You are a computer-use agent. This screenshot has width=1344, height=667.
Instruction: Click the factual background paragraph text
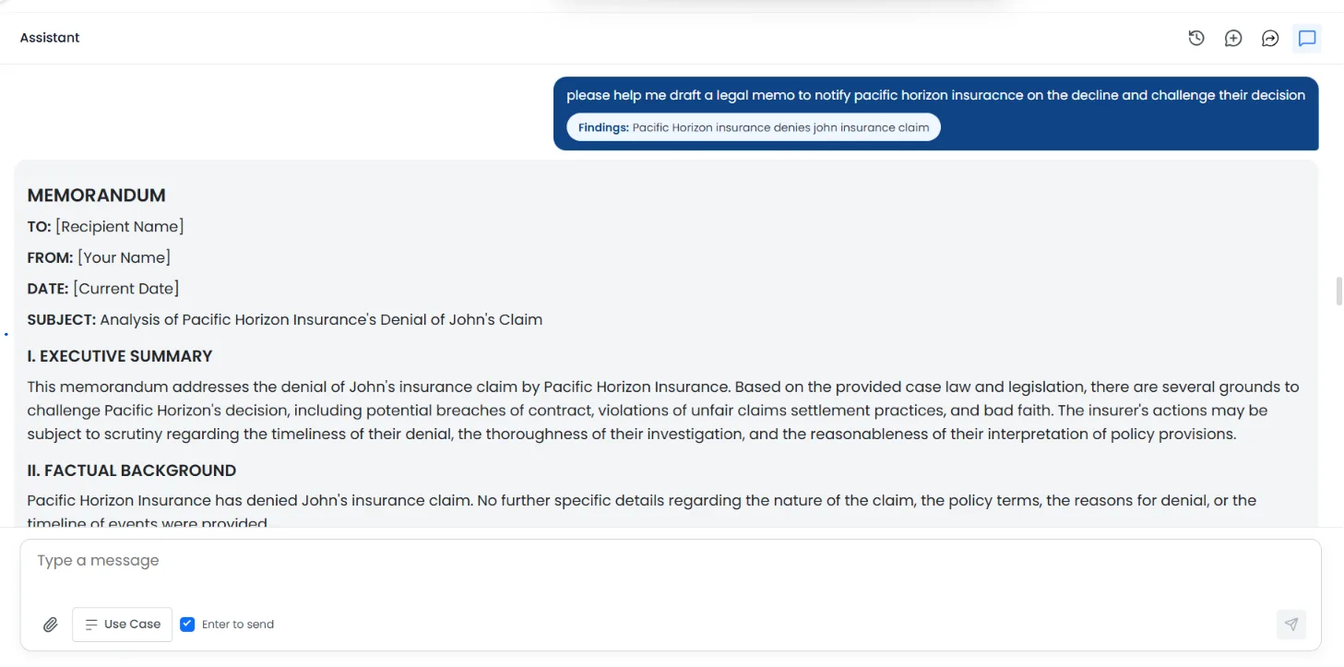pos(642,512)
